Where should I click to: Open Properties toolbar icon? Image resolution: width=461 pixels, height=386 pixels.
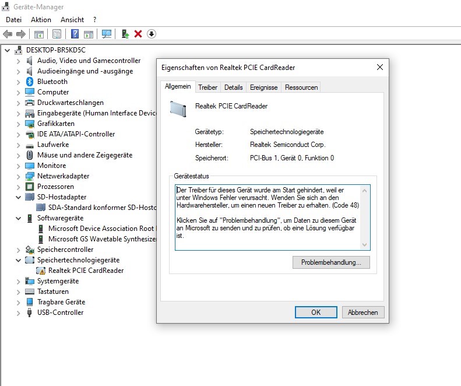[x=57, y=34]
